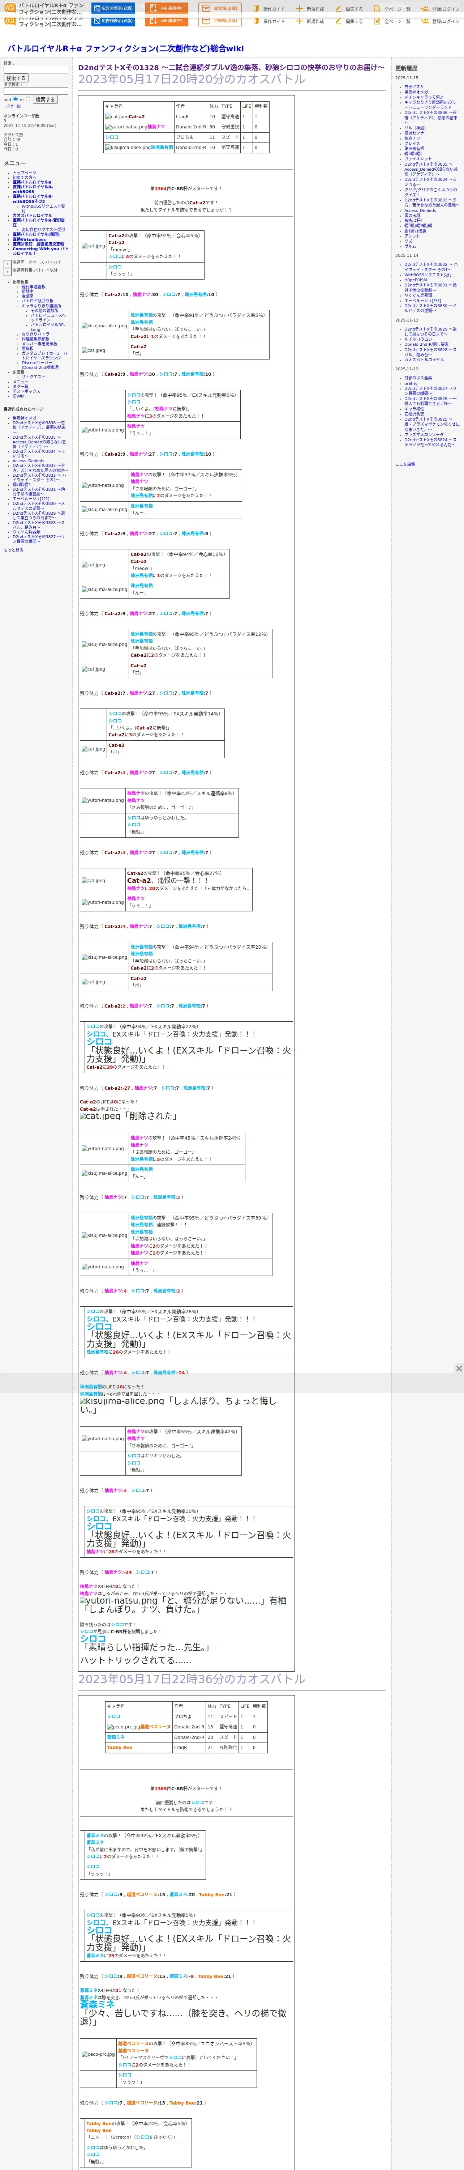The width and height of the screenshot is (464, 2170).
Task: Open カオスバトルロイヤル menu link
Action: tap(32, 215)
